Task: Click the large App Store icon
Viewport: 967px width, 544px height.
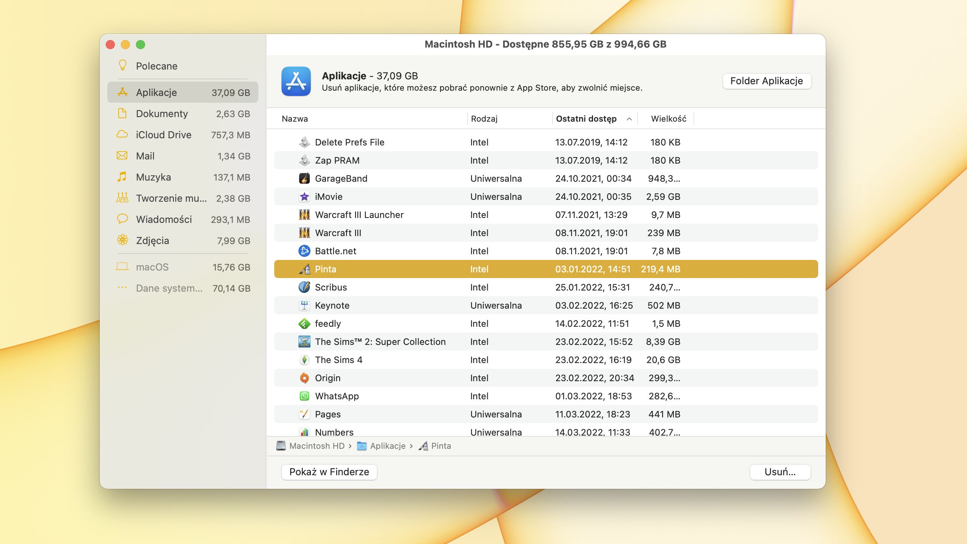Action: 296,81
